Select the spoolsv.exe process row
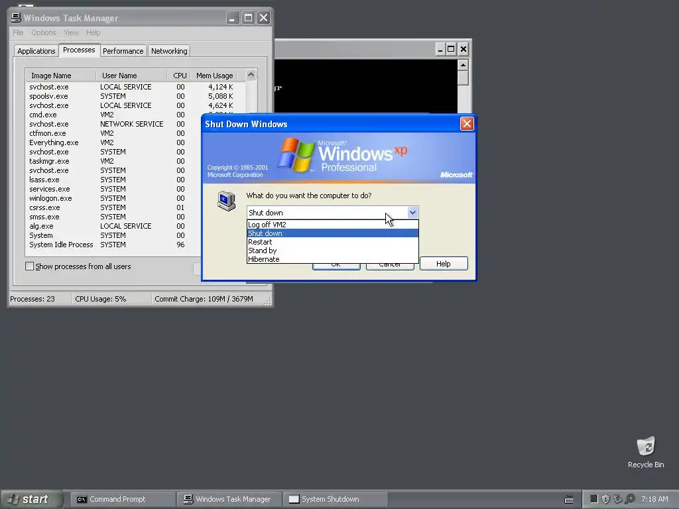This screenshot has height=509, width=679. click(x=135, y=96)
